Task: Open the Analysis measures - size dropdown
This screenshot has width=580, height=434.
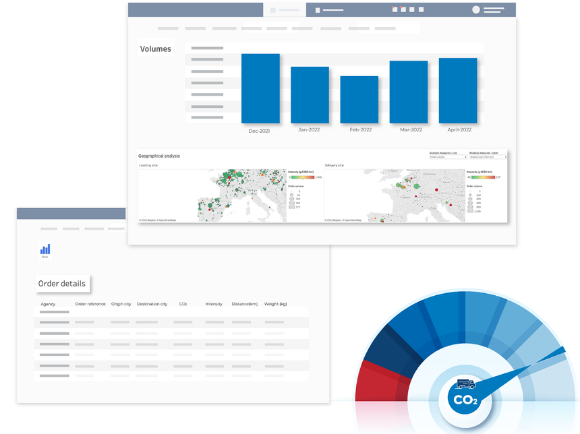Action: [448, 157]
